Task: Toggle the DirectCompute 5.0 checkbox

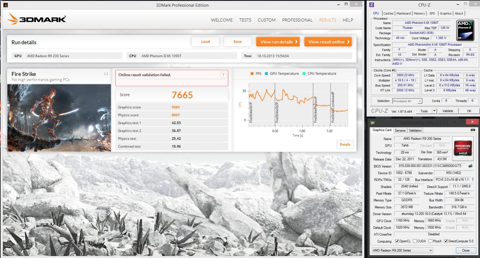Action: [446, 241]
